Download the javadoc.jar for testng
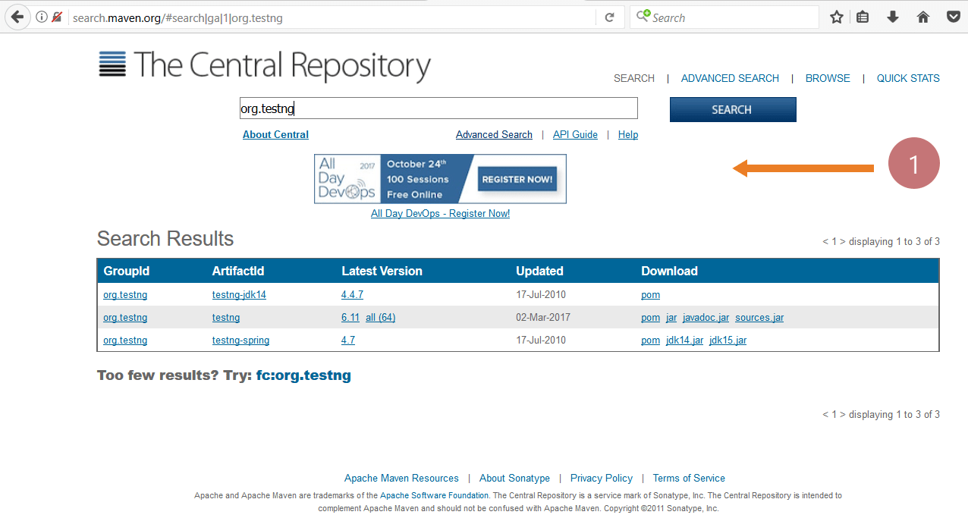968x518 pixels. click(x=706, y=317)
